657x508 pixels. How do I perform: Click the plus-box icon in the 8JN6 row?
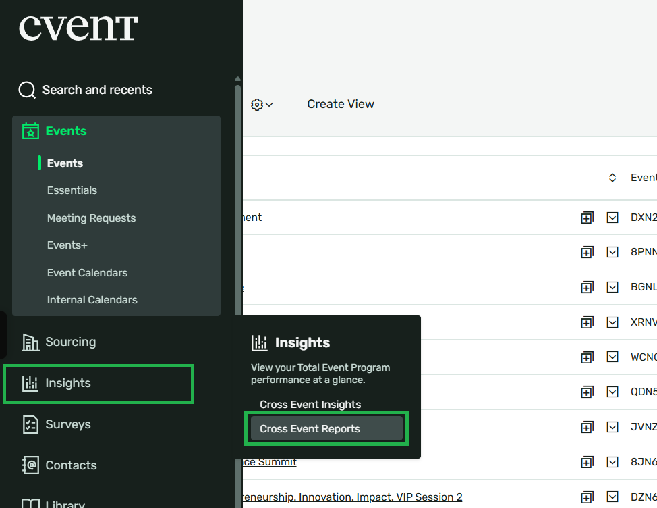click(587, 462)
